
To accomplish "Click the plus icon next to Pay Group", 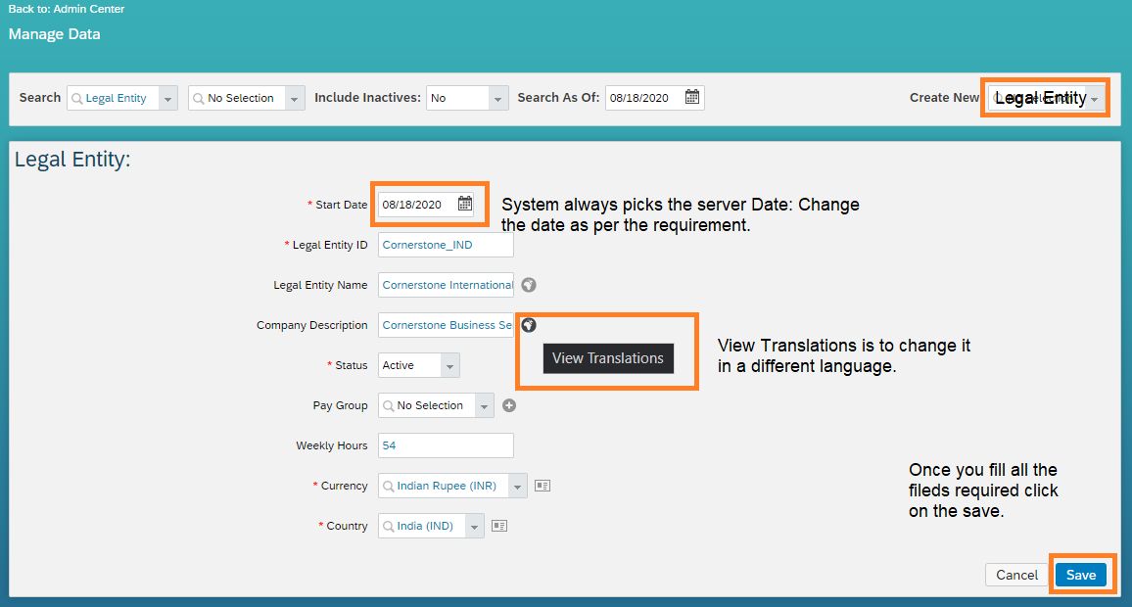I will (509, 404).
